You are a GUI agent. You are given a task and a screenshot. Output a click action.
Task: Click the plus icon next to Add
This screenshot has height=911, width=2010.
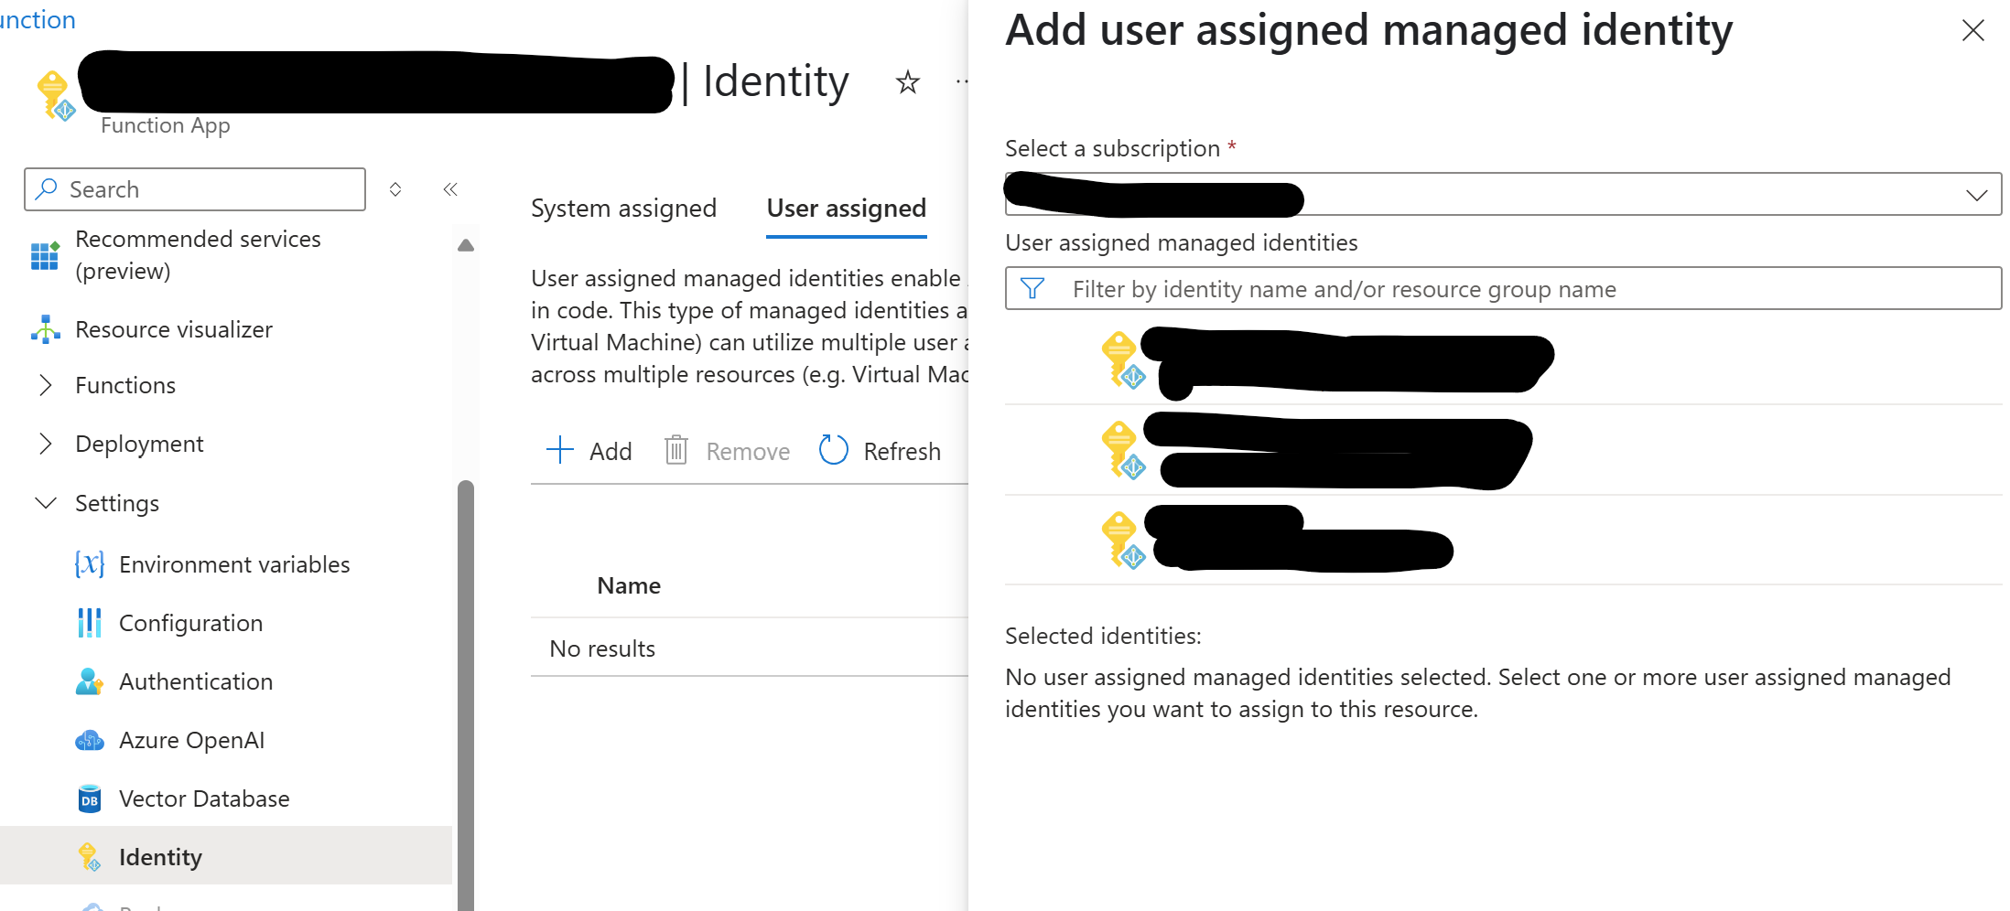click(559, 450)
